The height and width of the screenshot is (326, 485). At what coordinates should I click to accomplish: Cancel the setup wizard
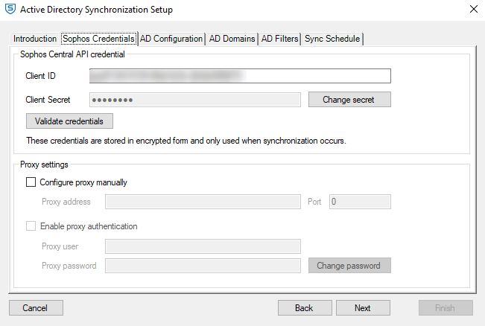(x=36, y=308)
